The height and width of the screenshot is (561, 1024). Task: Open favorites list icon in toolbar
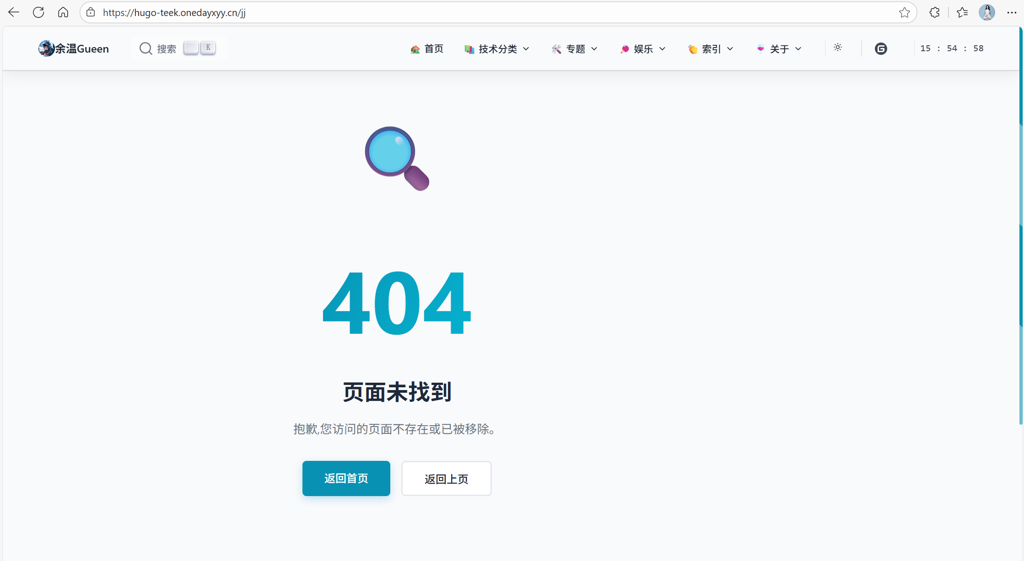click(x=962, y=12)
